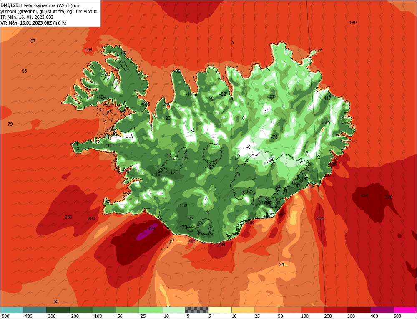Click the -300 label on the legend scale
417x319 pixels.
(50, 316)
